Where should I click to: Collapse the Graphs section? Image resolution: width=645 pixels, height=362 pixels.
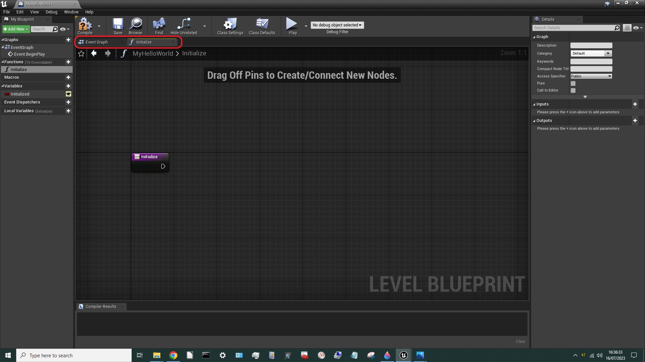[3, 40]
